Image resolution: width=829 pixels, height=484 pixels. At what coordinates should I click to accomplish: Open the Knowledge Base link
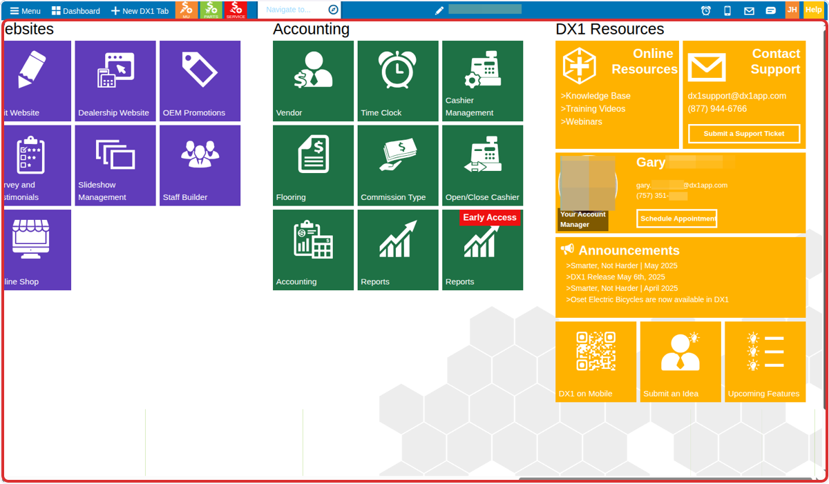[x=595, y=96]
